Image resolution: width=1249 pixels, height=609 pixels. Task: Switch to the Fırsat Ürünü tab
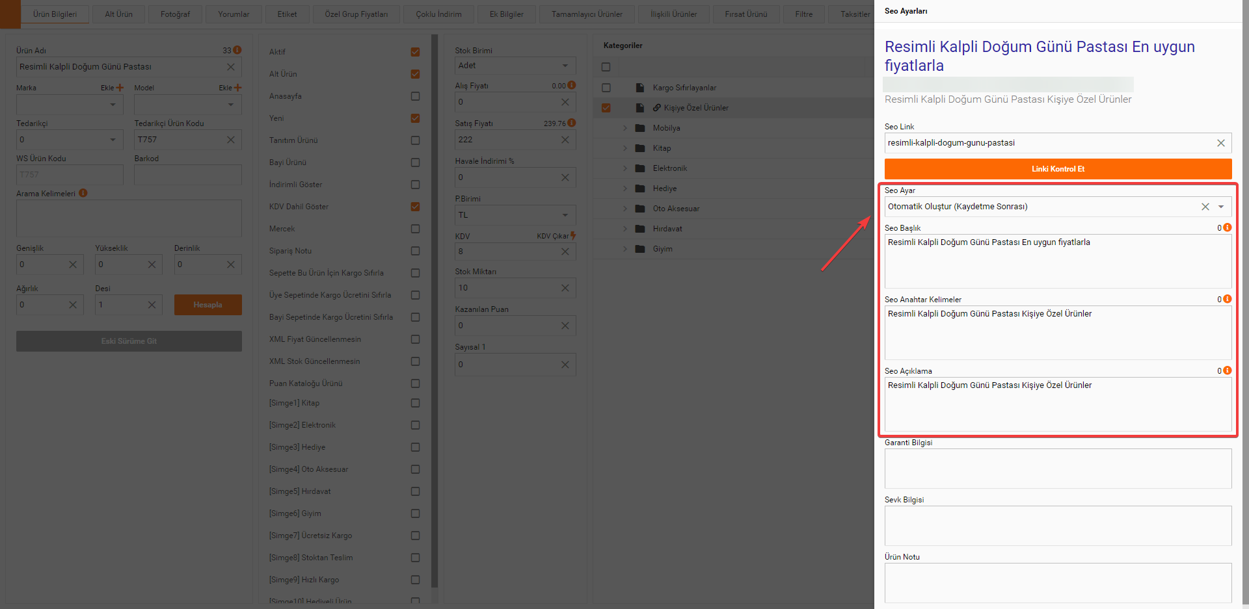[x=746, y=14]
